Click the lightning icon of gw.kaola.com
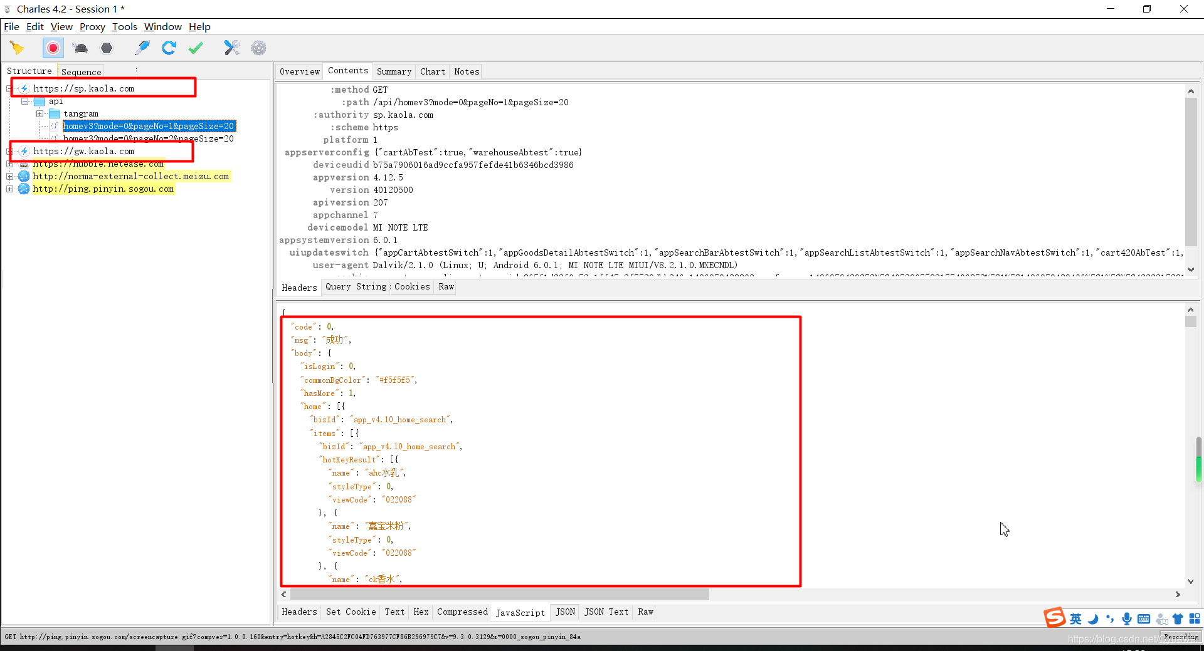1204x651 pixels. click(24, 152)
